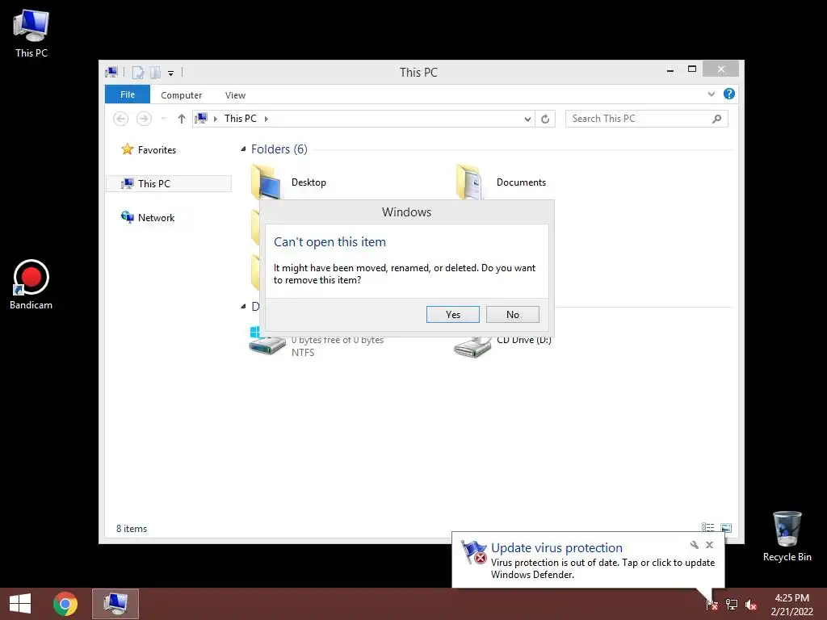Open Help with the question mark icon
The image size is (827, 620).
(x=729, y=94)
